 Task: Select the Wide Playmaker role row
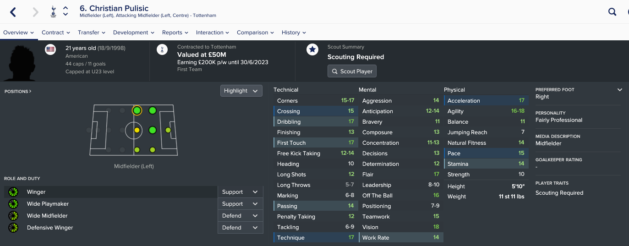(111, 204)
